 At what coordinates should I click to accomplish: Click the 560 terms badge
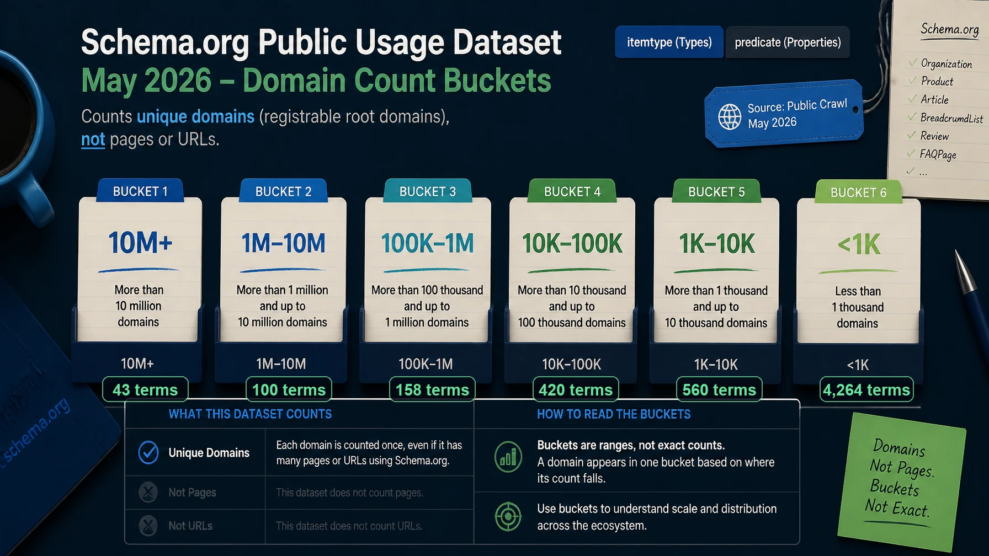719,390
